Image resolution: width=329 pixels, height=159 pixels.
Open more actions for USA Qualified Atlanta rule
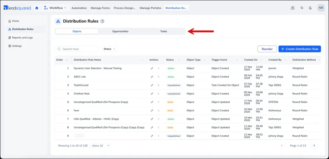click(x=158, y=119)
